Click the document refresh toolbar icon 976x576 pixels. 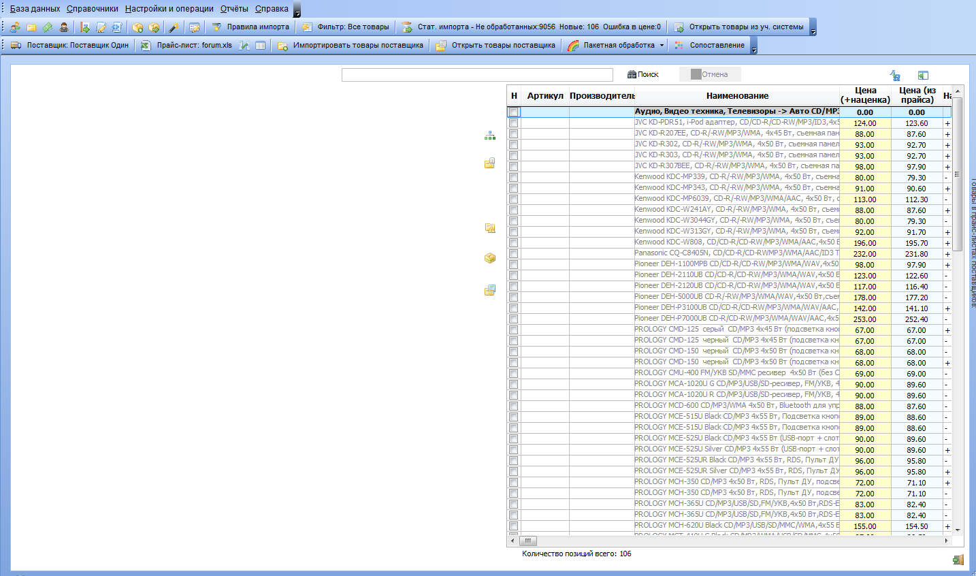117,27
